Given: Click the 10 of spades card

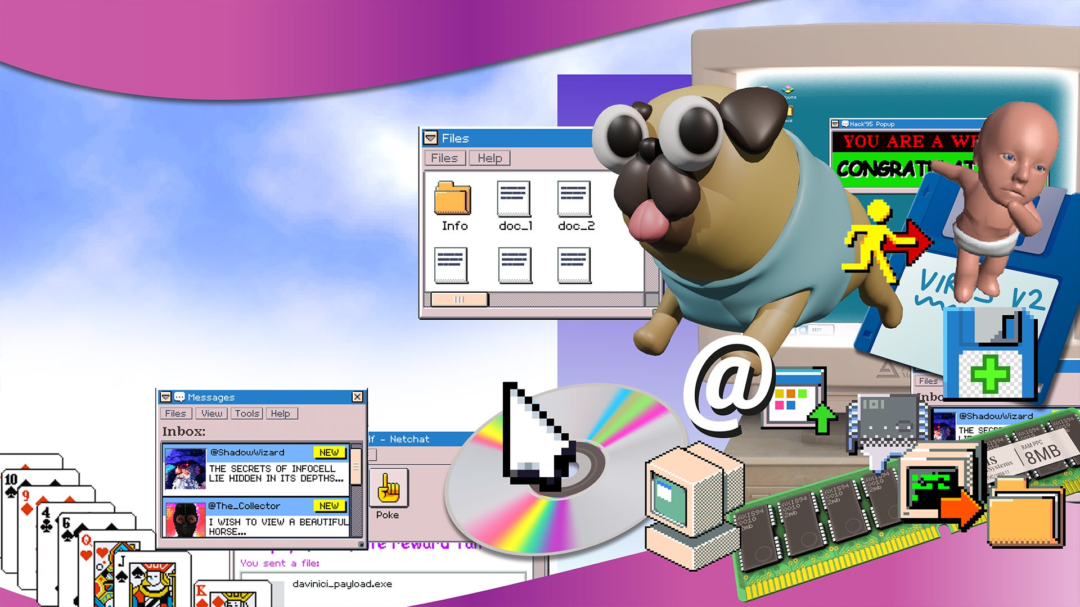Looking at the screenshot, I should (11, 486).
